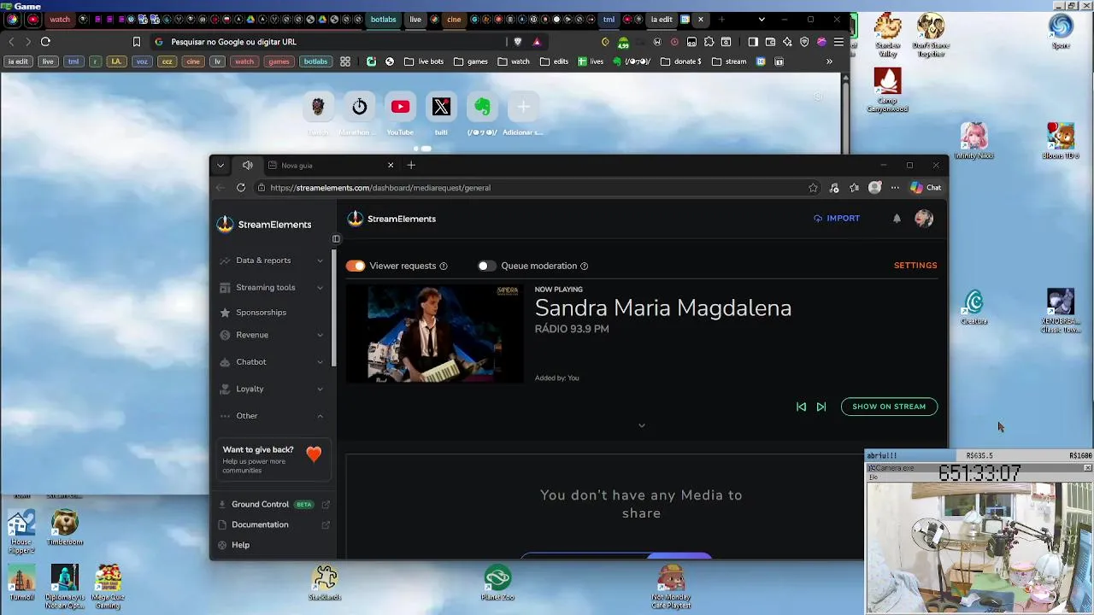Open 'ia edit' bookmark in back browser
Viewport: 1094px width, 615px height.
point(18,61)
